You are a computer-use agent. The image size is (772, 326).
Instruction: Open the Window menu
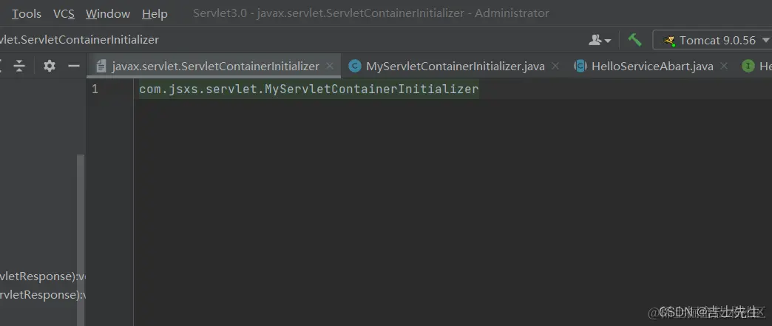click(108, 14)
